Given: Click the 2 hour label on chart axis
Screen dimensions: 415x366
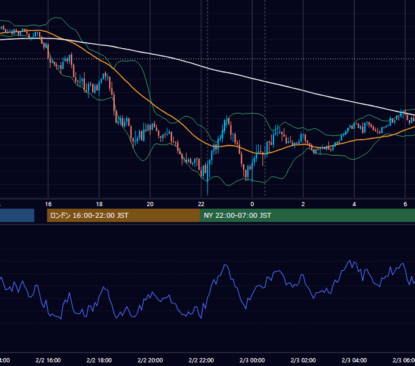Looking at the screenshot, I should [x=303, y=204].
